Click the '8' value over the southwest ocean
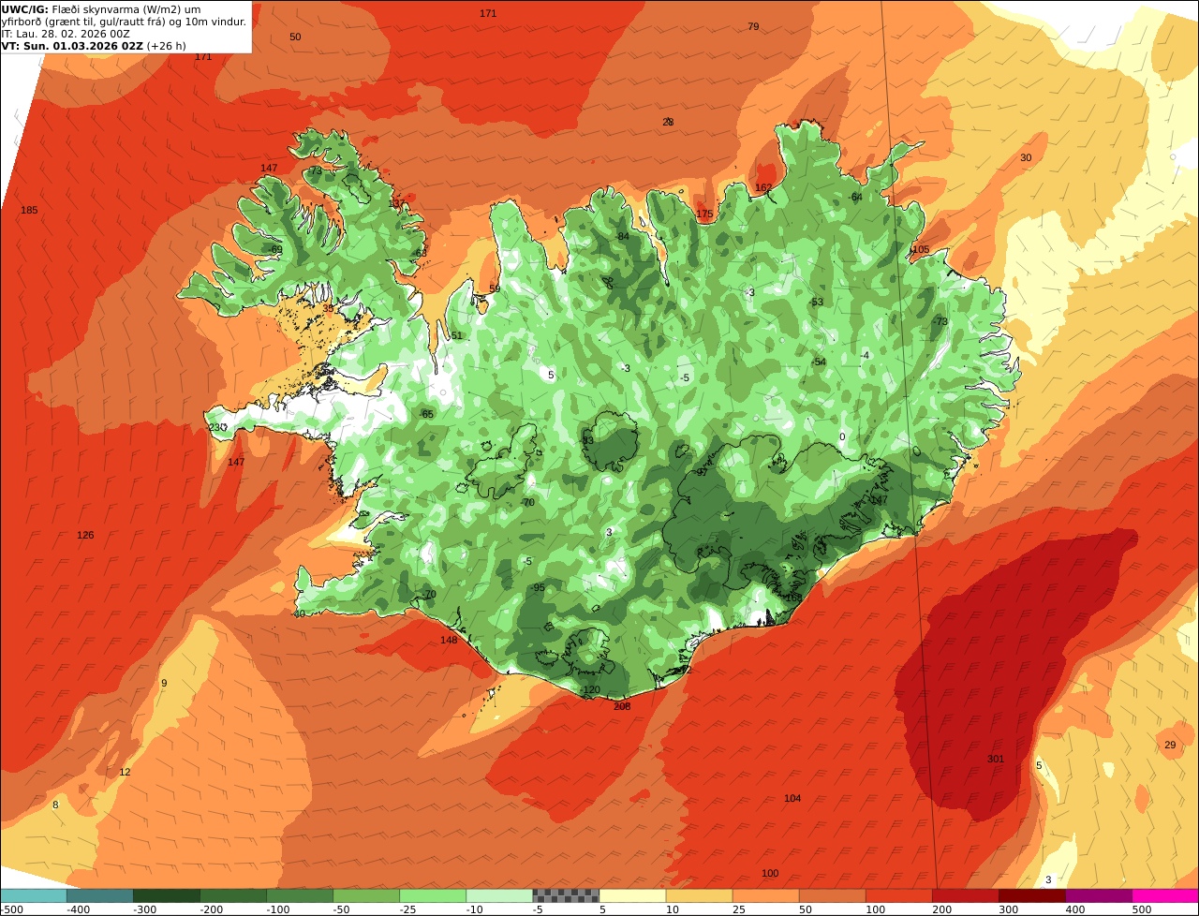Image resolution: width=1199 pixels, height=916 pixels. pos(55,805)
